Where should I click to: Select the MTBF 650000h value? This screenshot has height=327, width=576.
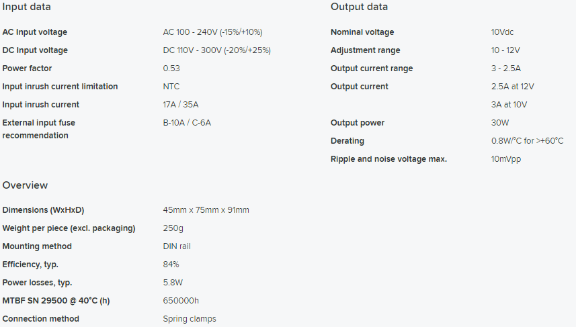tap(181, 301)
